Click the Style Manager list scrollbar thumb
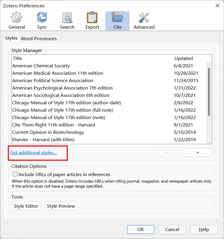The width and height of the screenshot is (224, 239). (x=209, y=92)
